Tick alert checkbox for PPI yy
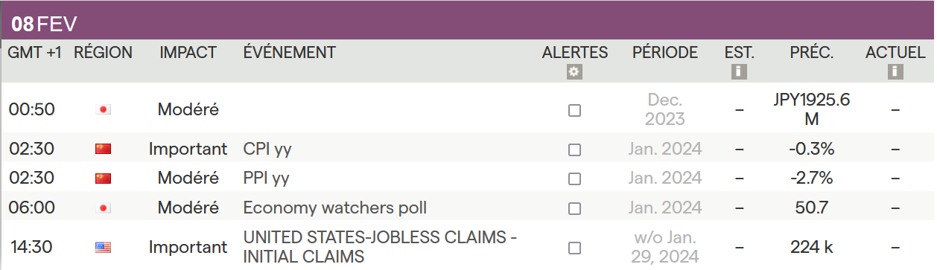The width and height of the screenshot is (937, 270). pos(574,179)
